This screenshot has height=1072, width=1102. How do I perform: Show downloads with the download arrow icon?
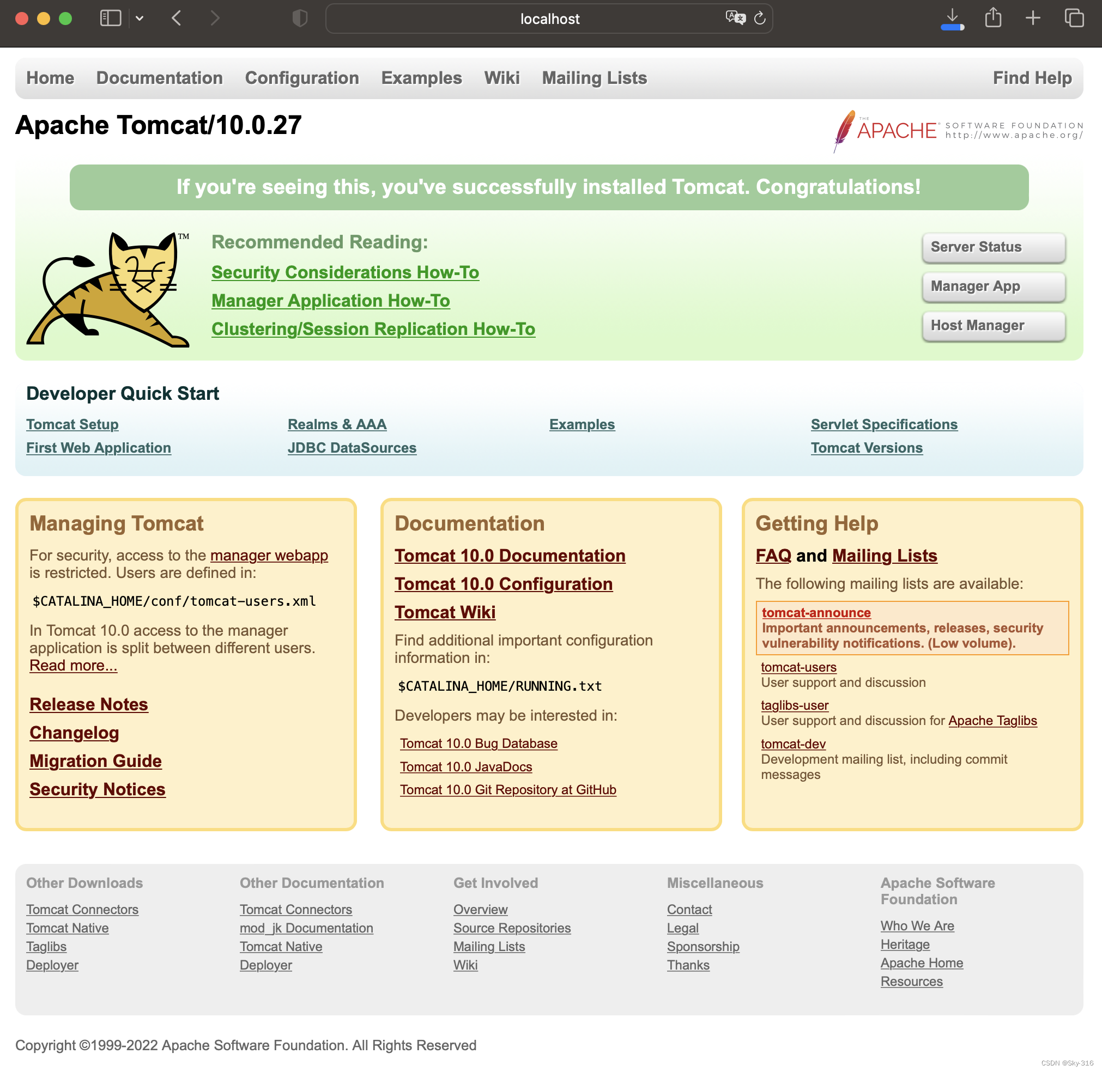tap(952, 19)
